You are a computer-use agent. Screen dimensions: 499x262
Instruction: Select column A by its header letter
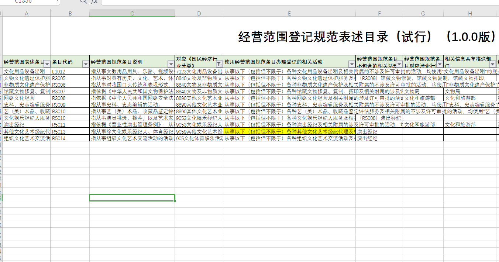point(27,14)
